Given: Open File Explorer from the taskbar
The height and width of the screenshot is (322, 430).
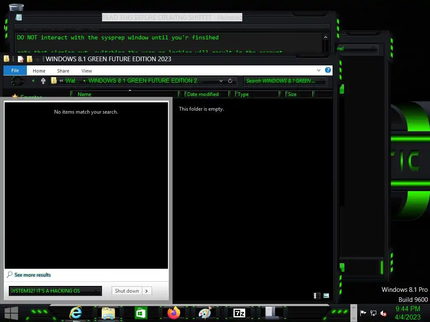Looking at the screenshot, I should (x=108, y=313).
